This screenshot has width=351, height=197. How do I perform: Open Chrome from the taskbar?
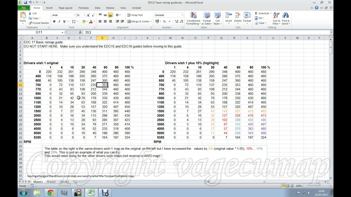point(50,193)
